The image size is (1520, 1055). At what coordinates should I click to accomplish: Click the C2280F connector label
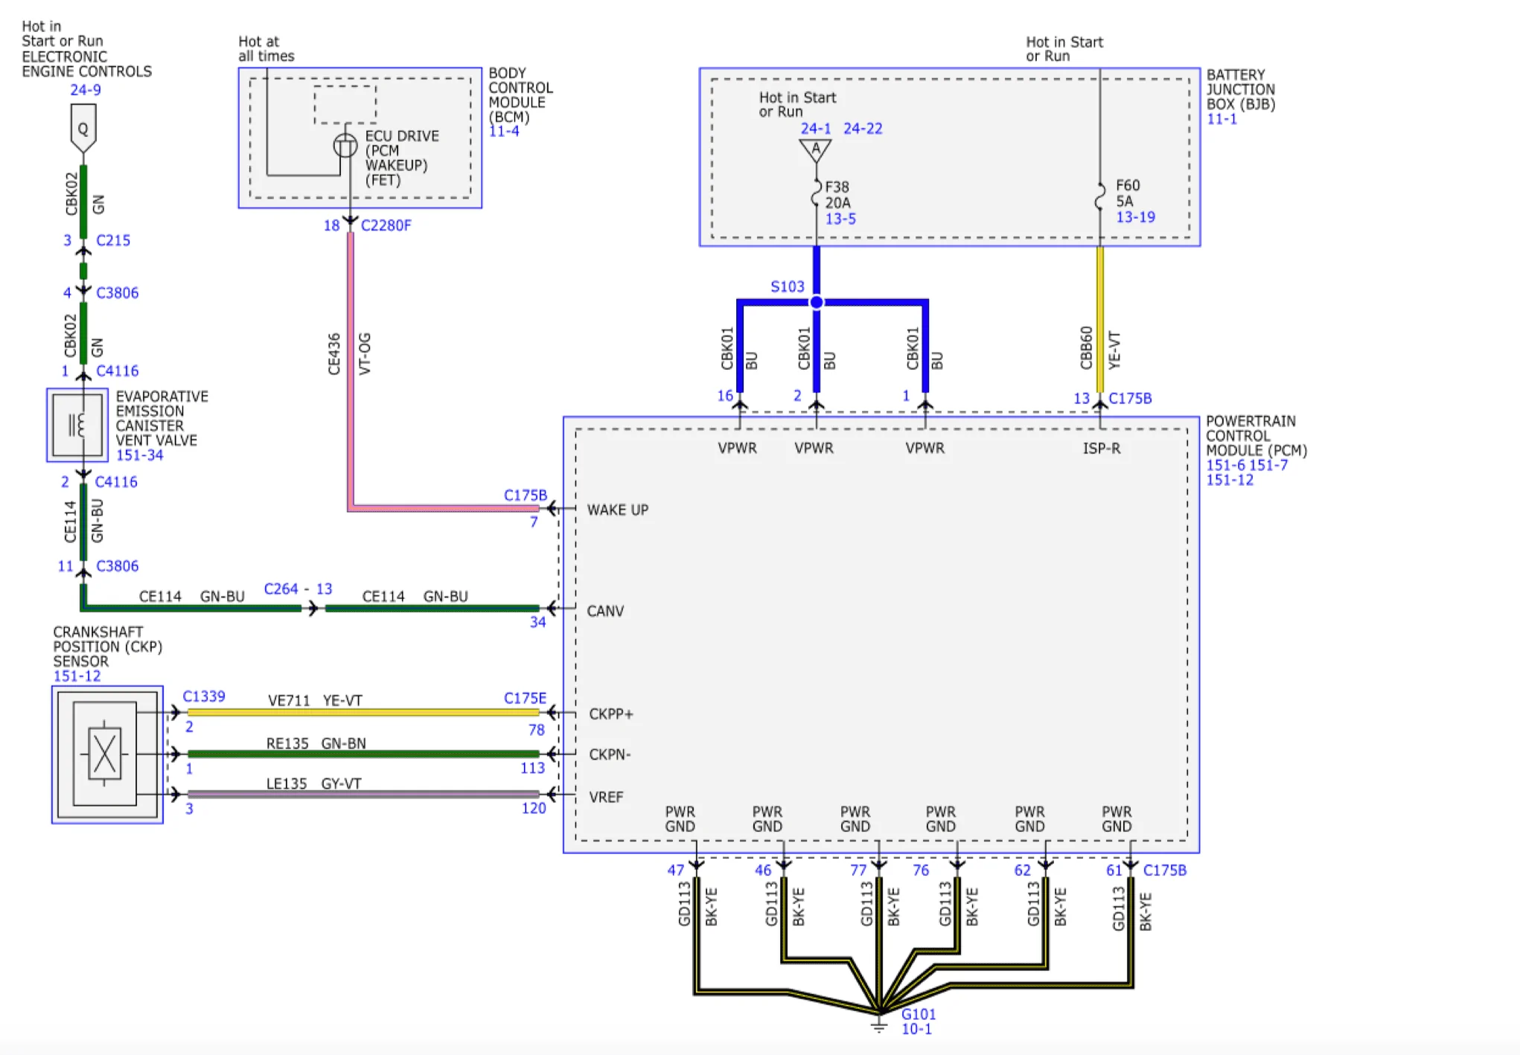[x=386, y=225]
